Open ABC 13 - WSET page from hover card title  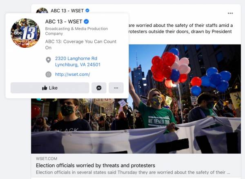click(64, 22)
